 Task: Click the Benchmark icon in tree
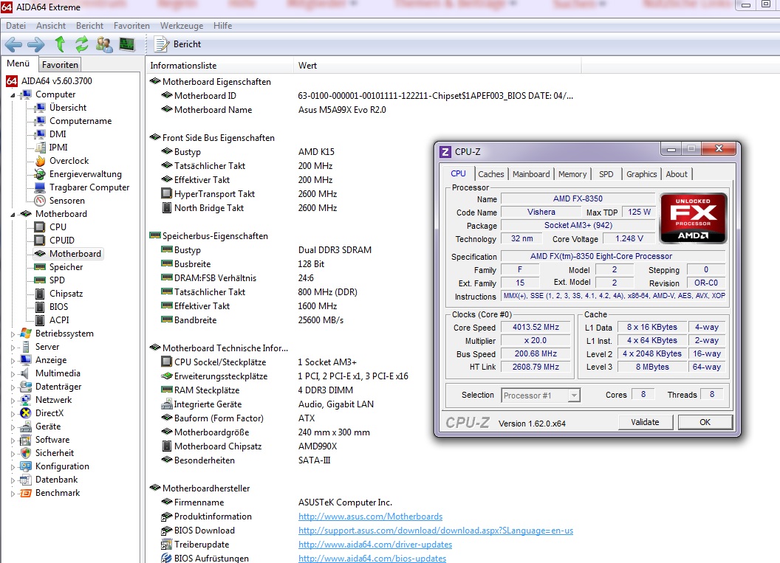click(25, 494)
